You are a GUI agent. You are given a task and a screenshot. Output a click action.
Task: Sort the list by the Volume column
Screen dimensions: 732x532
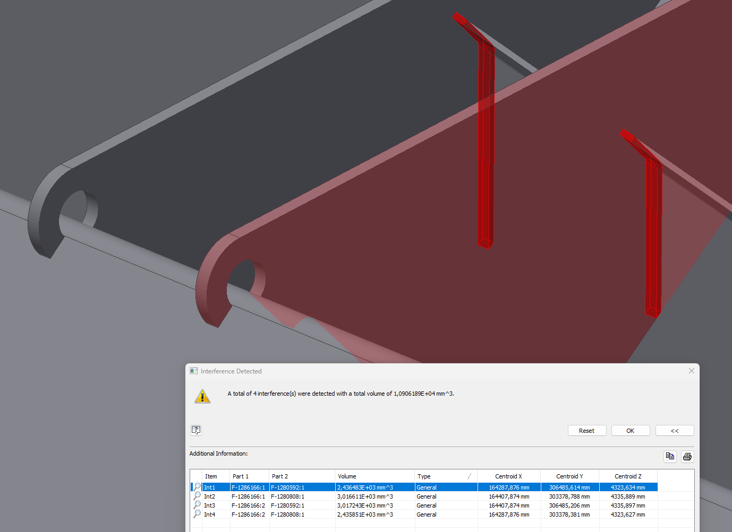click(x=347, y=476)
